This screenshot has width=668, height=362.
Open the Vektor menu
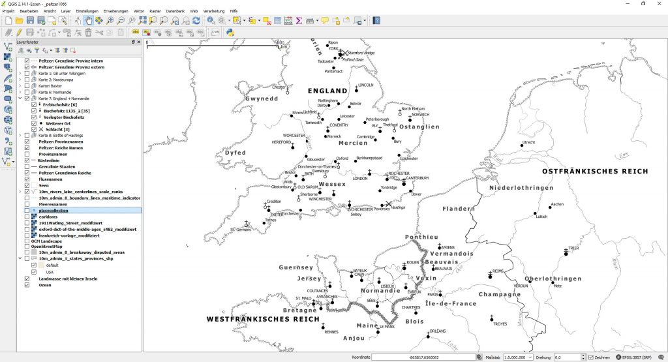tap(139, 12)
